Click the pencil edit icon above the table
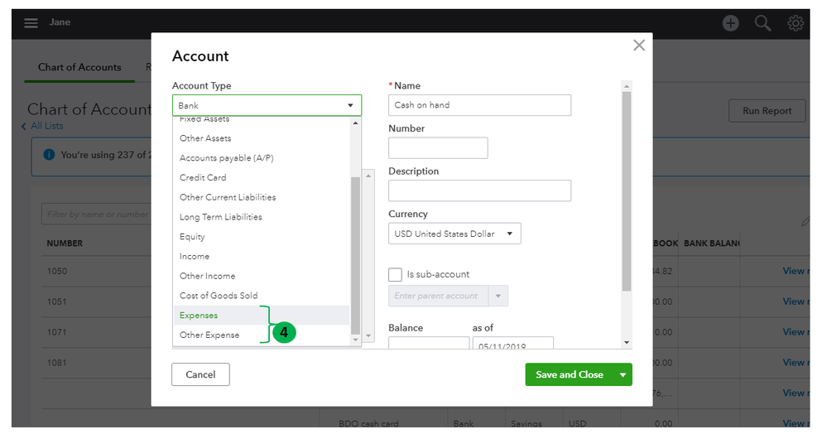Viewport: 827px width, 439px height. pyautogui.click(x=805, y=222)
